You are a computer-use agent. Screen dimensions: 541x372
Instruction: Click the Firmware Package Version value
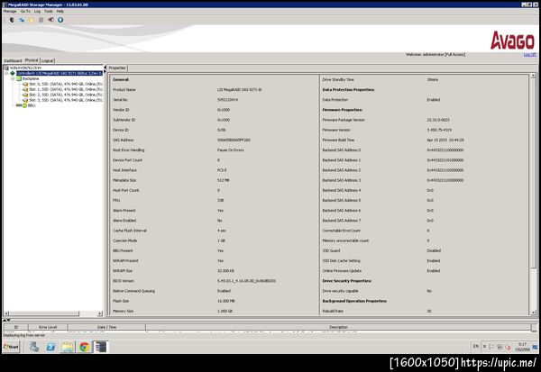(438, 120)
